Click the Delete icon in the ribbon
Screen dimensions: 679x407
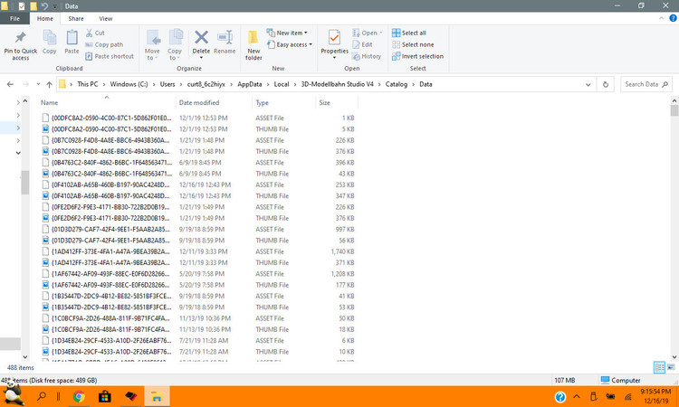(201, 43)
